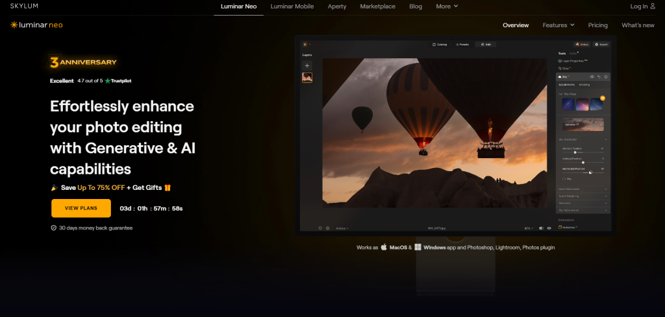Add a new layer with plus button
665x317 pixels.
[307, 65]
